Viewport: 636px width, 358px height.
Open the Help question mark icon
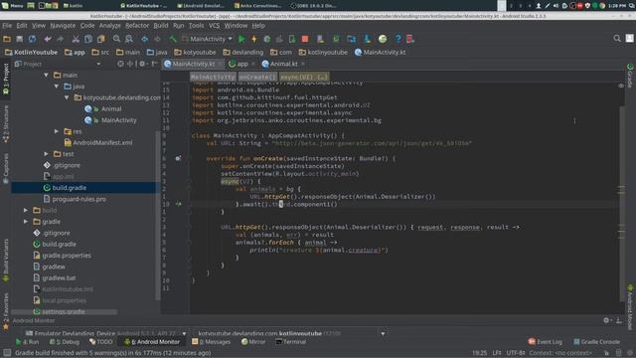pos(397,39)
